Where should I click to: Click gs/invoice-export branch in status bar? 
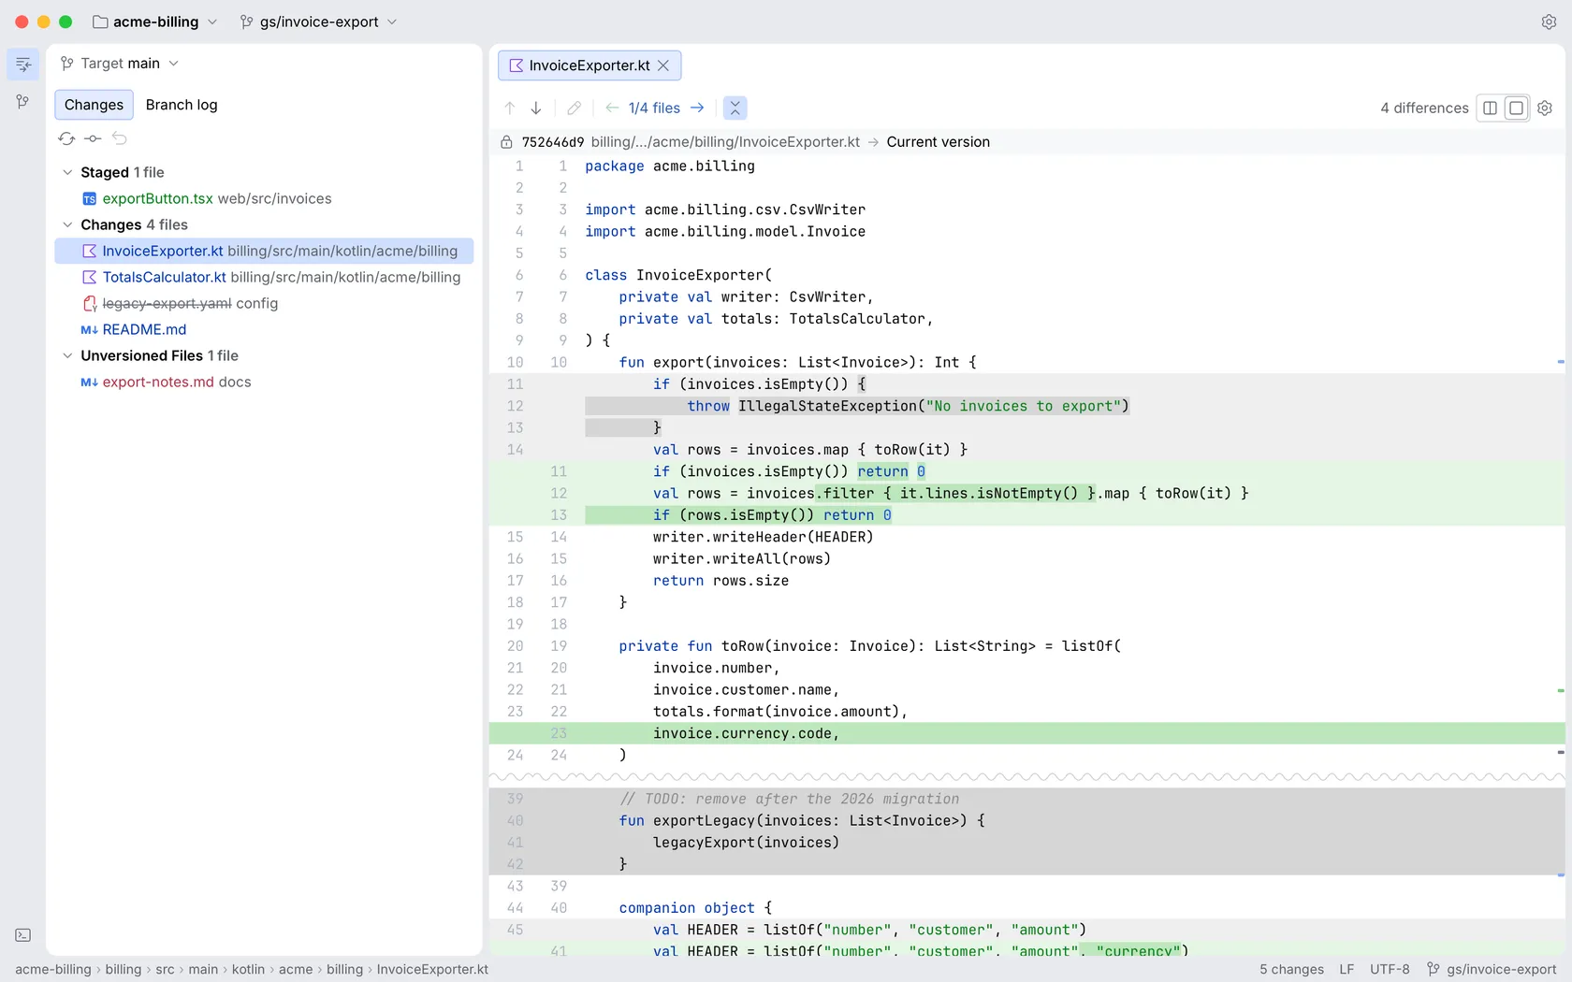pos(1492,969)
